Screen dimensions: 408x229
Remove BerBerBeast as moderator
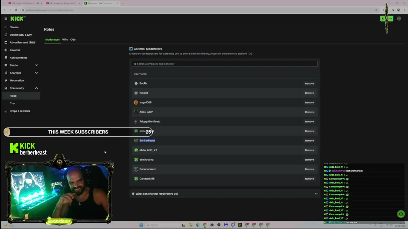(310, 141)
